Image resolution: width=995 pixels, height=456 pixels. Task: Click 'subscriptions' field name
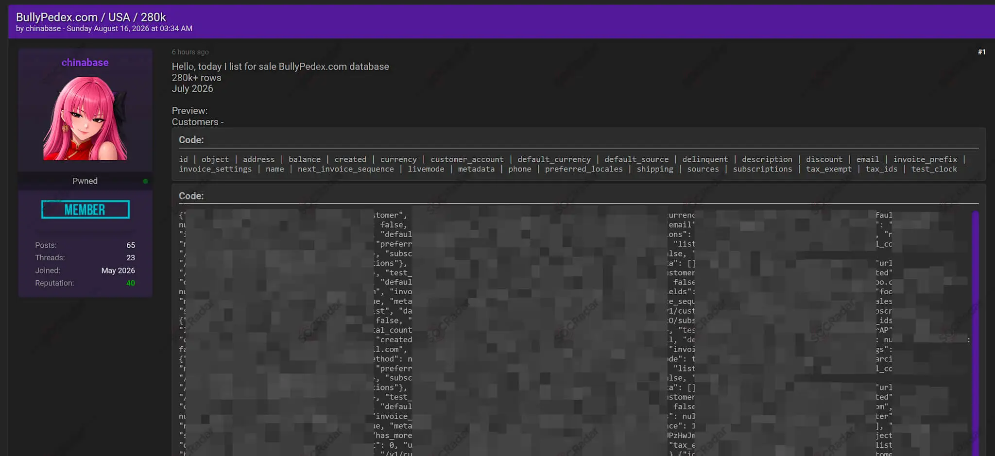[762, 169]
